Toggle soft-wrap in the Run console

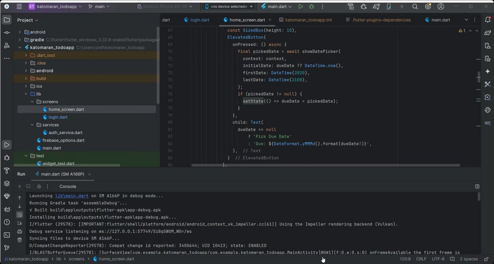(20, 214)
